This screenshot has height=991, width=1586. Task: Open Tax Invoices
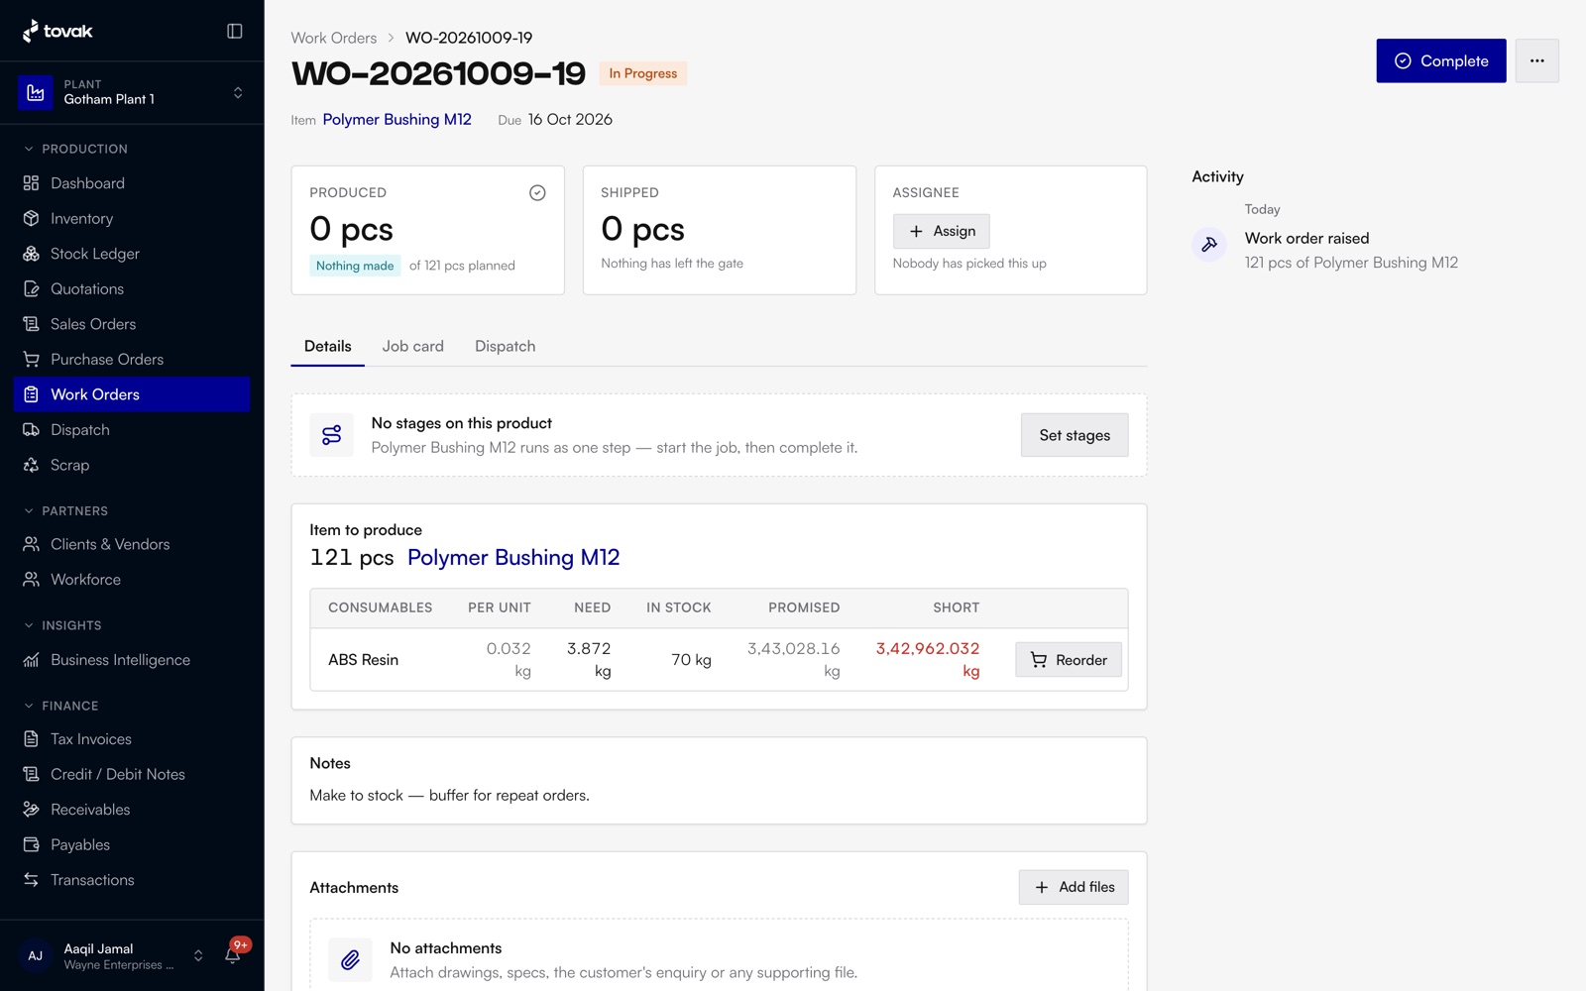coord(132,739)
